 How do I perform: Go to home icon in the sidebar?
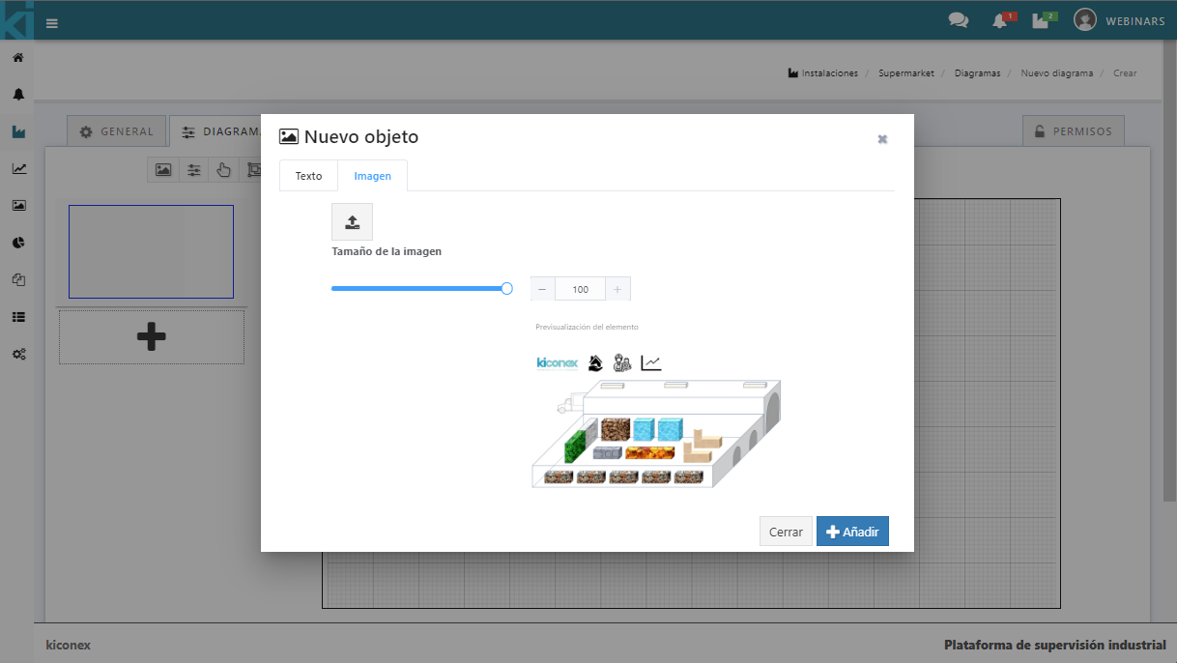point(18,58)
